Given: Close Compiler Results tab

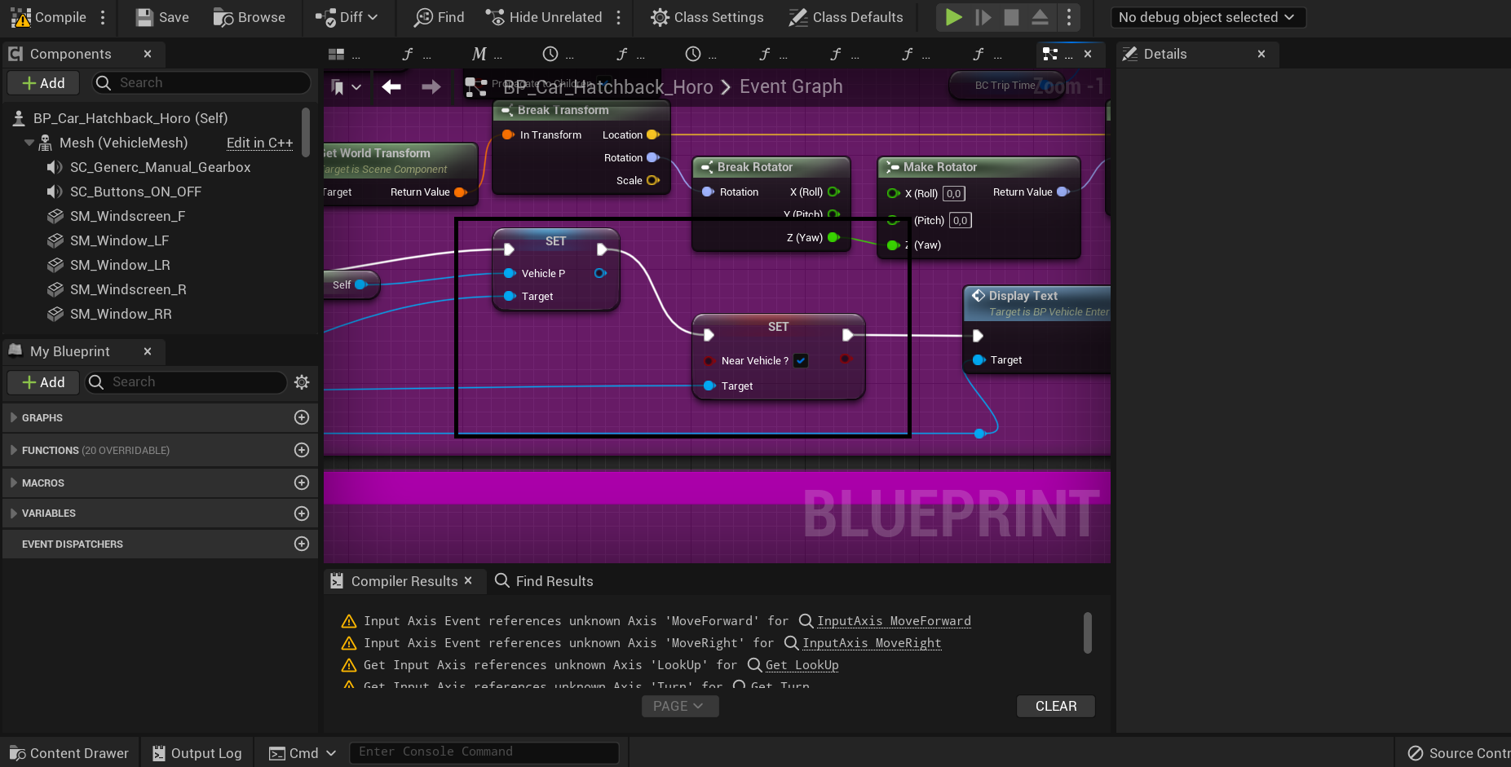Looking at the screenshot, I should (468, 580).
